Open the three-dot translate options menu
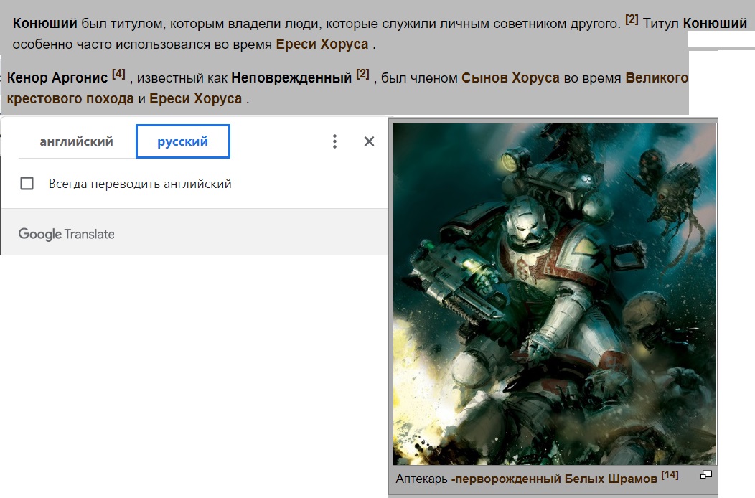755x498 pixels. (x=334, y=141)
